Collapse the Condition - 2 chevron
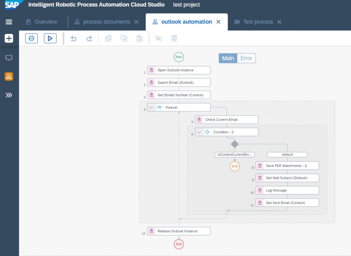 coord(199,132)
